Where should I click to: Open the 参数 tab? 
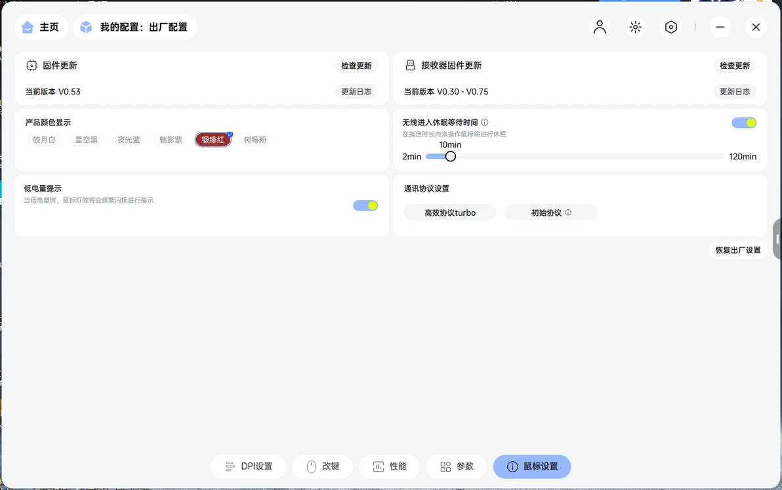click(457, 466)
